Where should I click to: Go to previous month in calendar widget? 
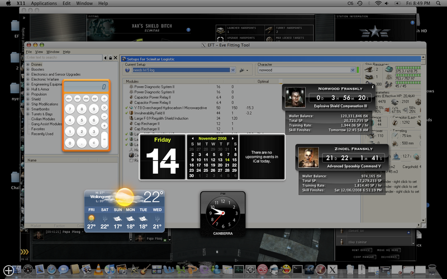(x=193, y=138)
